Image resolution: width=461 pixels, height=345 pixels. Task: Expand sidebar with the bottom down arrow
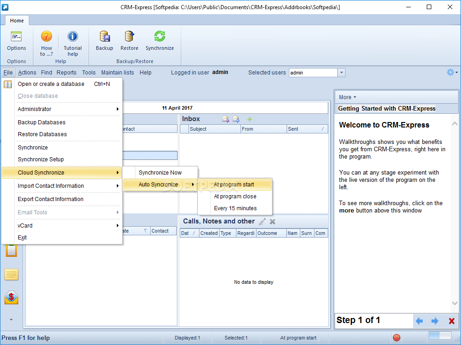point(11,320)
